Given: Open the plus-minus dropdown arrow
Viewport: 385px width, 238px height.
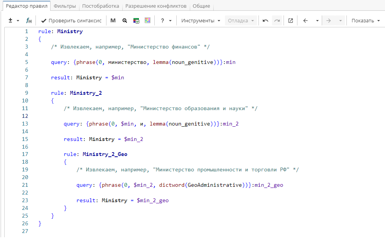Looking at the screenshot, I should 18,21.
